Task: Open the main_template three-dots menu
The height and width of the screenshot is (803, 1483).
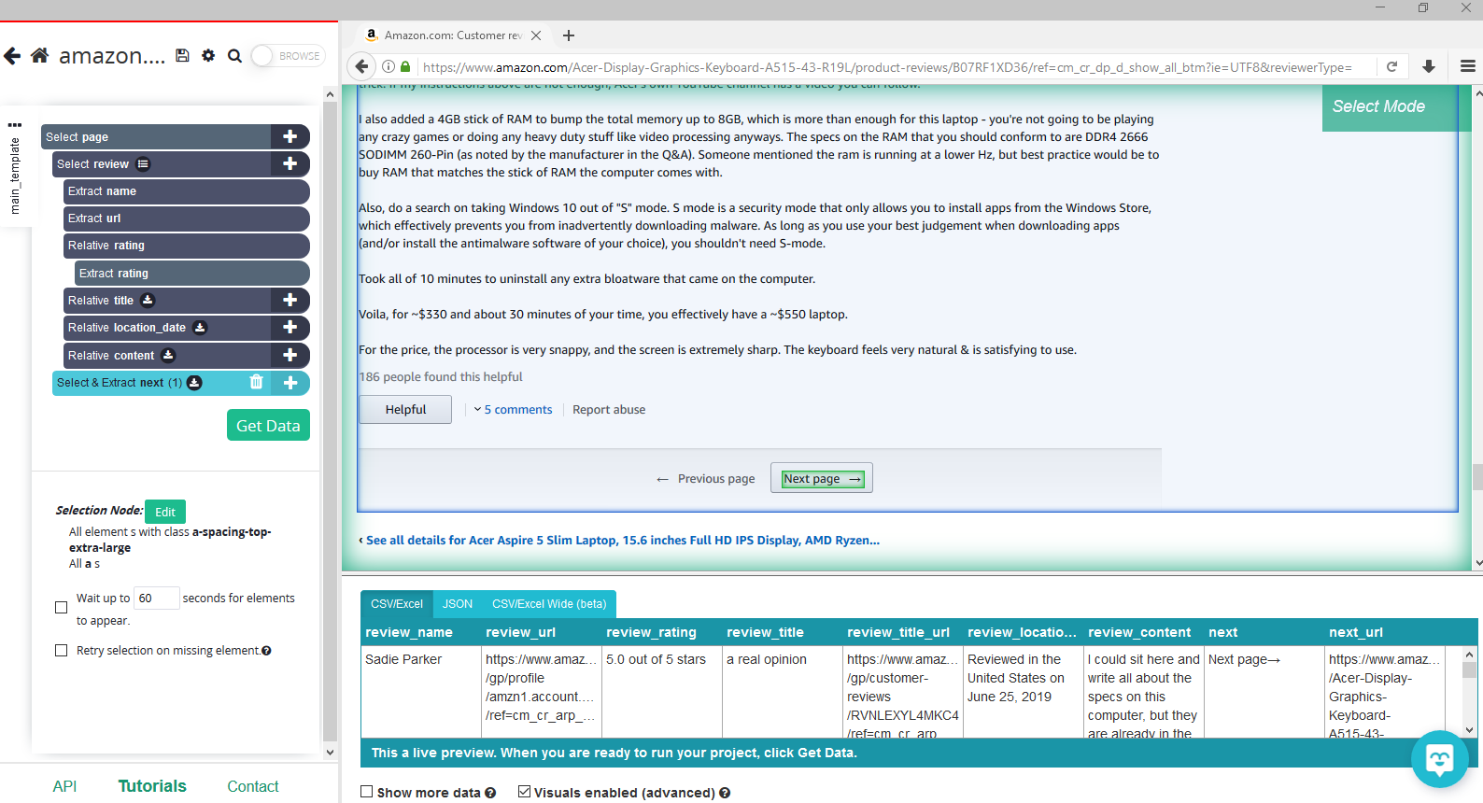Action: click(14, 124)
